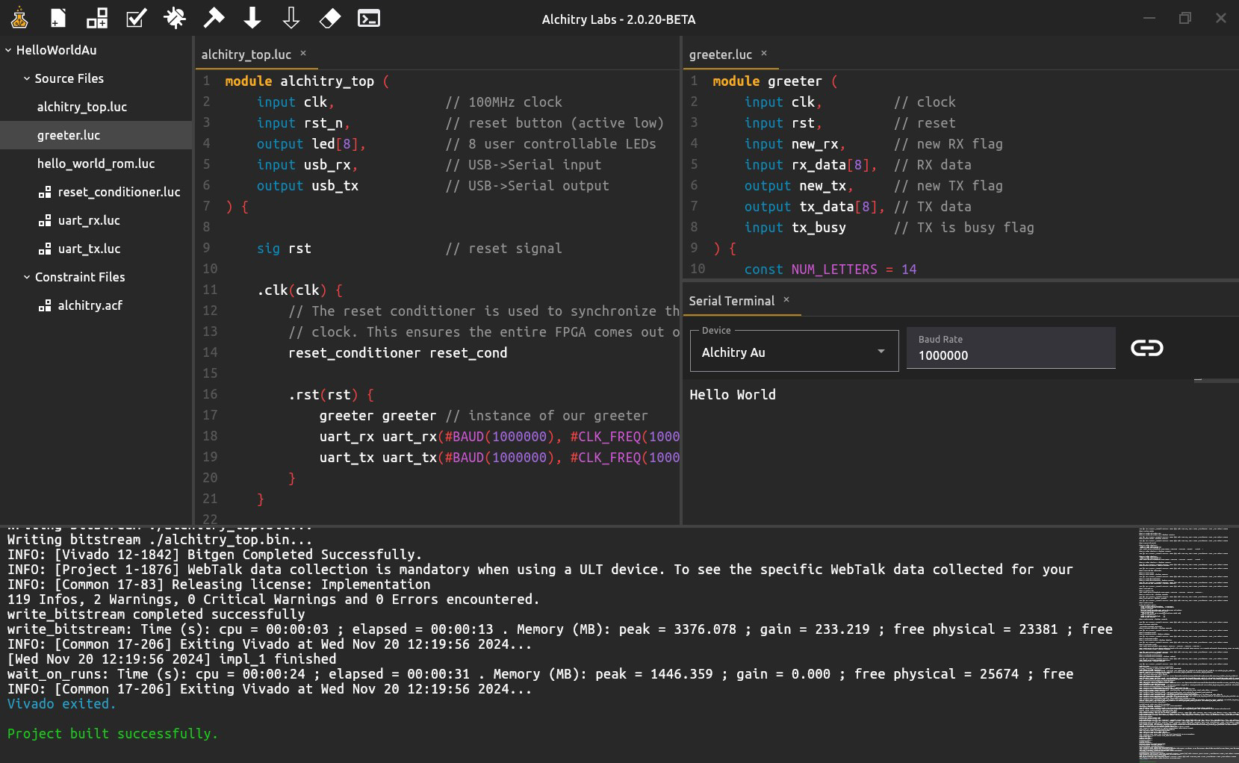Click 'greeter greeter' instance line

pyautogui.click(x=378, y=415)
